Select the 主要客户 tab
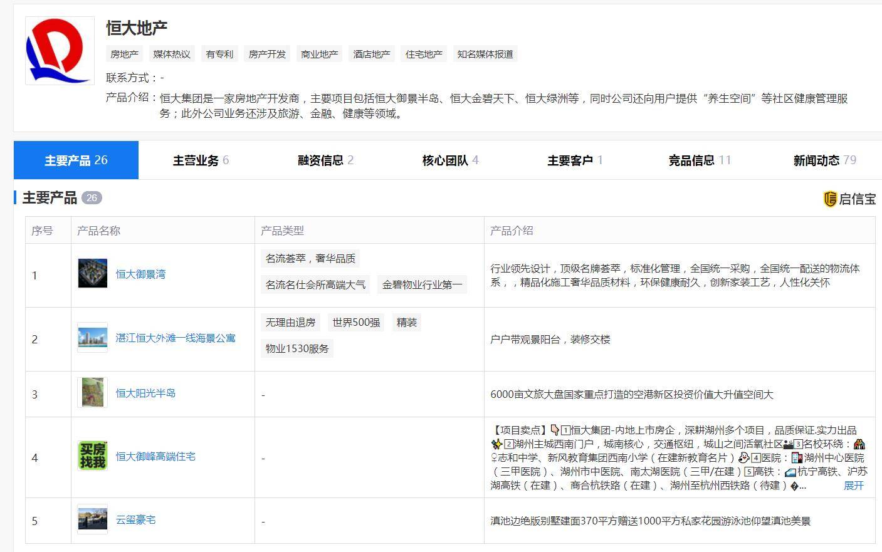The width and height of the screenshot is (882, 552). pos(575,160)
